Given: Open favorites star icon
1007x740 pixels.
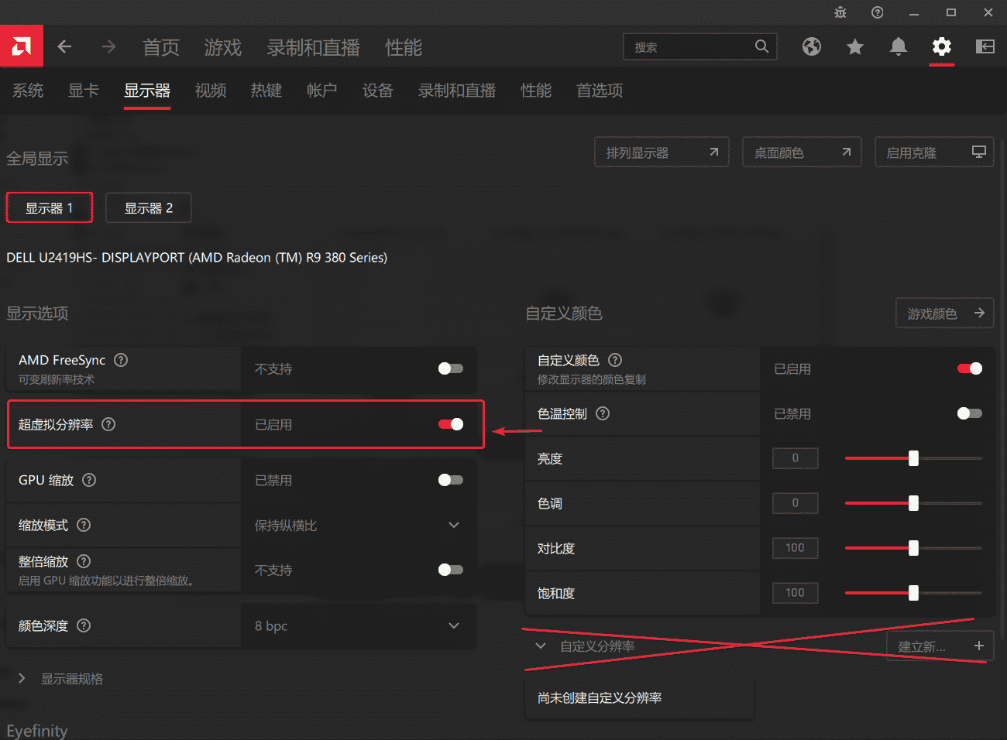Looking at the screenshot, I should [854, 47].
